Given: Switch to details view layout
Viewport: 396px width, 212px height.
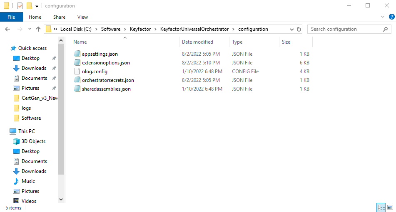Looking at the screenshot, I should click(381, 207).
